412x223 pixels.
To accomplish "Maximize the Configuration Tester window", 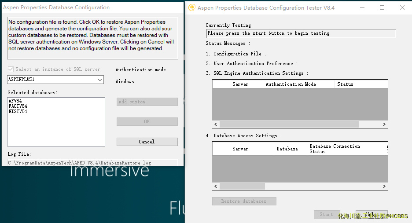I will click(x=382, y=7).
